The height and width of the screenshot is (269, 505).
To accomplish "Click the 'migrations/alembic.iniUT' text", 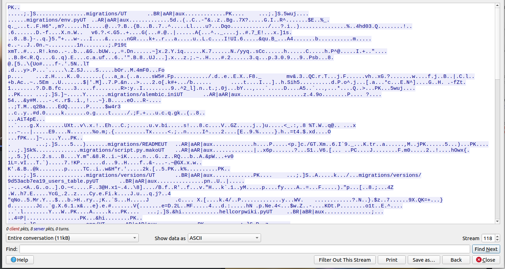I will [x=145, y=94].
